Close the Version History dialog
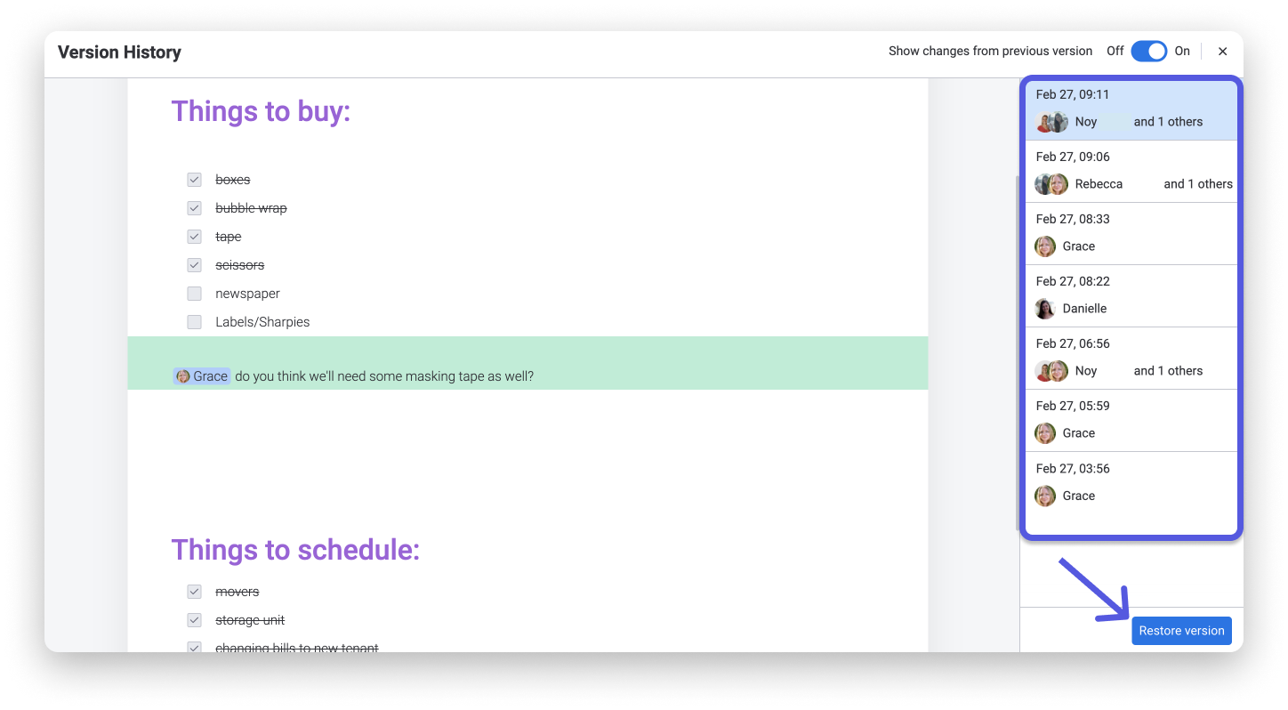Viewport: 1288px width, 710px height. tap(1222, 52)
